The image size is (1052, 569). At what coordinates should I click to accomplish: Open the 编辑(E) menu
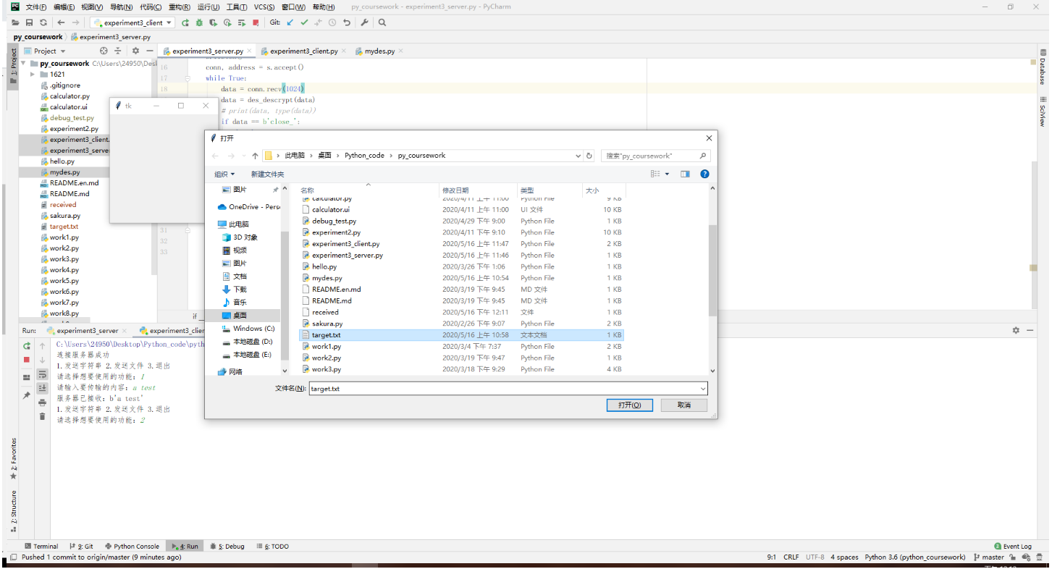point(64,7)
